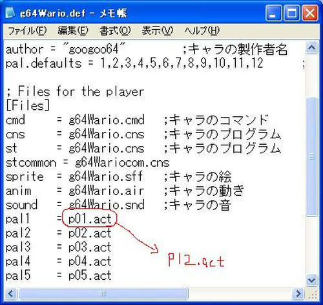Screen dimensions: 323x305
Task: Click the "anim" key
Action: [x=18, y=191]
